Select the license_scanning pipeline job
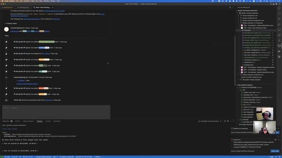 (x=249, y=102)
